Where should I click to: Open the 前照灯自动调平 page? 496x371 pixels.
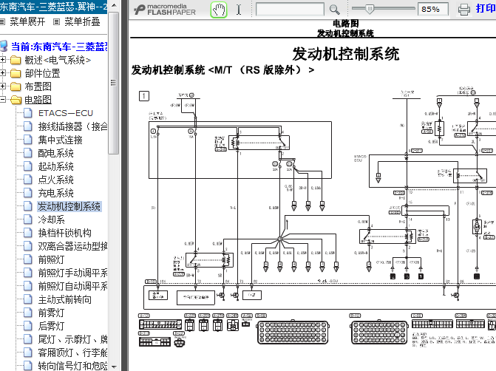coord(72,286)
